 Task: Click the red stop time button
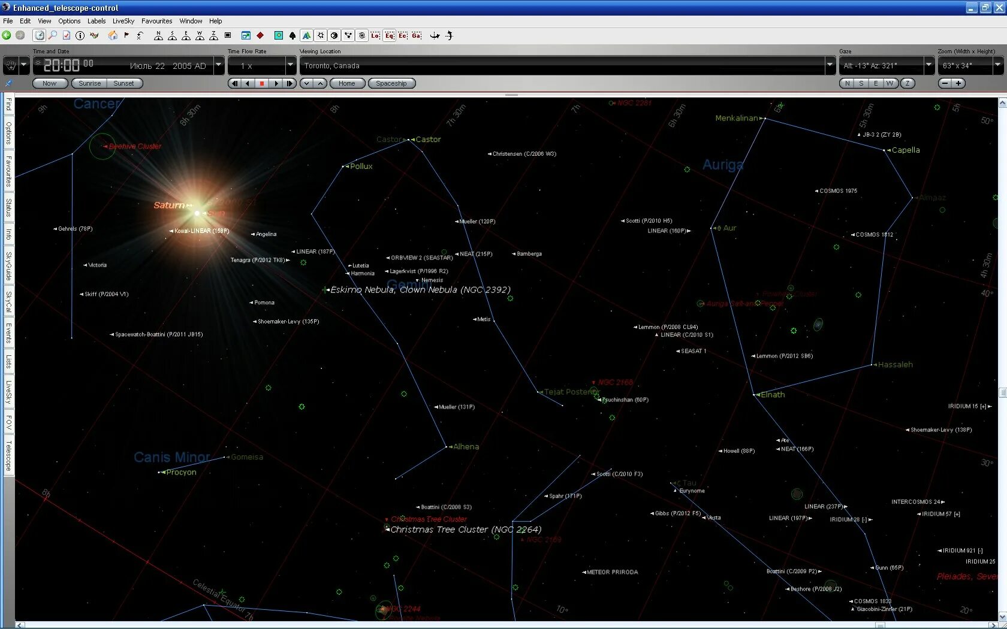pos(262,83)
